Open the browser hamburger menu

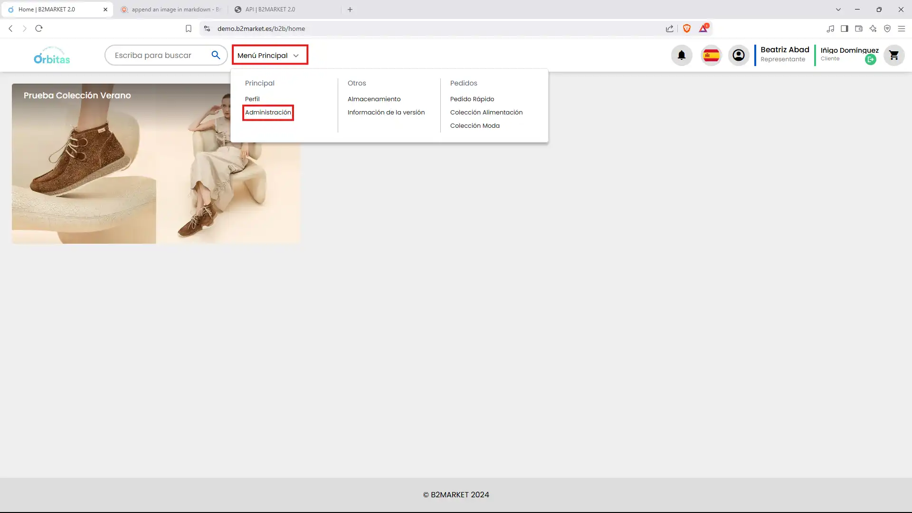901,28
